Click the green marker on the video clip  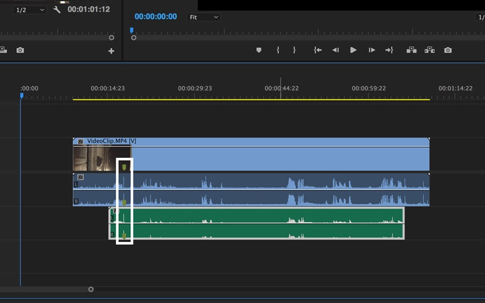124,167
